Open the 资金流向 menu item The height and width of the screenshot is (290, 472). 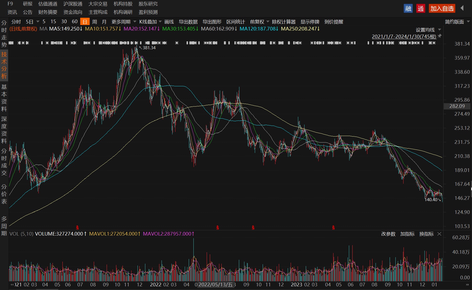(x=73, y=12)
